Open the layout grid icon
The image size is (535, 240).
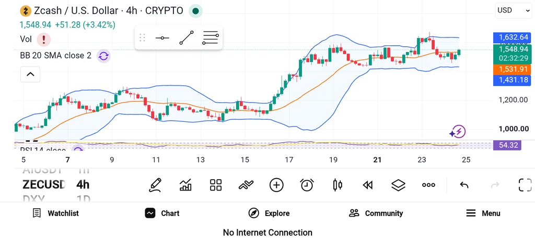point(216,185)
